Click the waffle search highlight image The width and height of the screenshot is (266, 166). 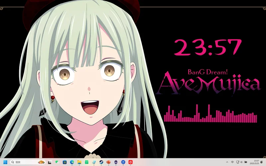coord(41,162)
